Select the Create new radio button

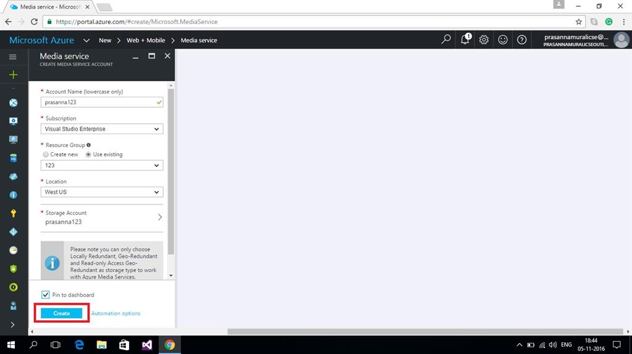tap(46, 155)
